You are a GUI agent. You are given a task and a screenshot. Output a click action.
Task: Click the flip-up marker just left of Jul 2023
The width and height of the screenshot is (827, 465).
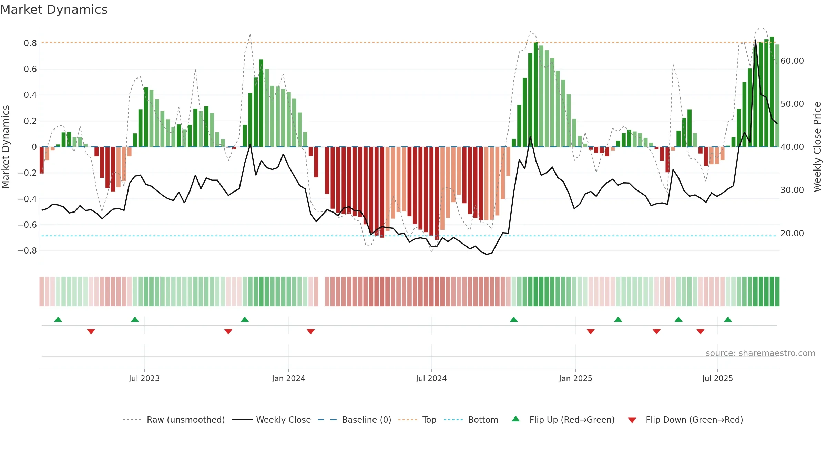[135, 319]
